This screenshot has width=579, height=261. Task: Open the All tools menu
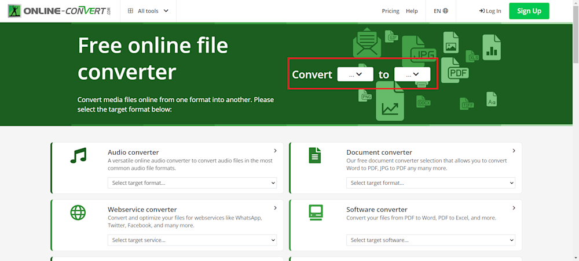tap(148, 11)
